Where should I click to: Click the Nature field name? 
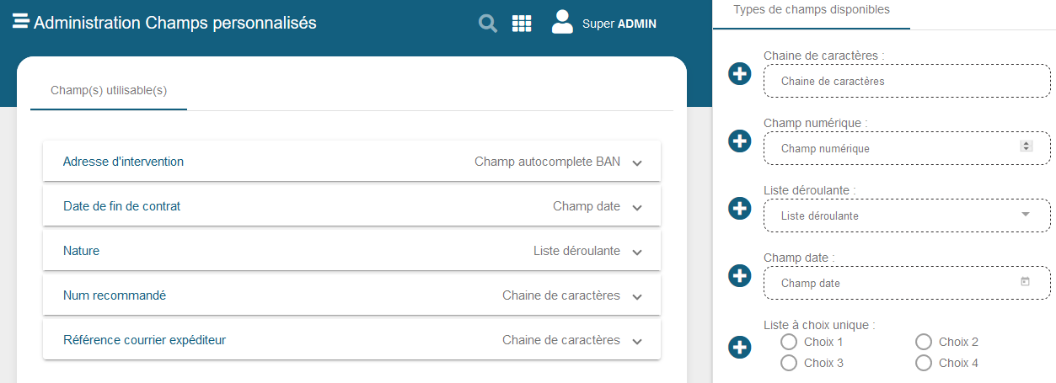click(x=81, y=251)
